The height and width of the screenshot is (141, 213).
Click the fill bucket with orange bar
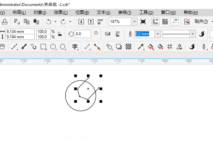tap(179, 47)
